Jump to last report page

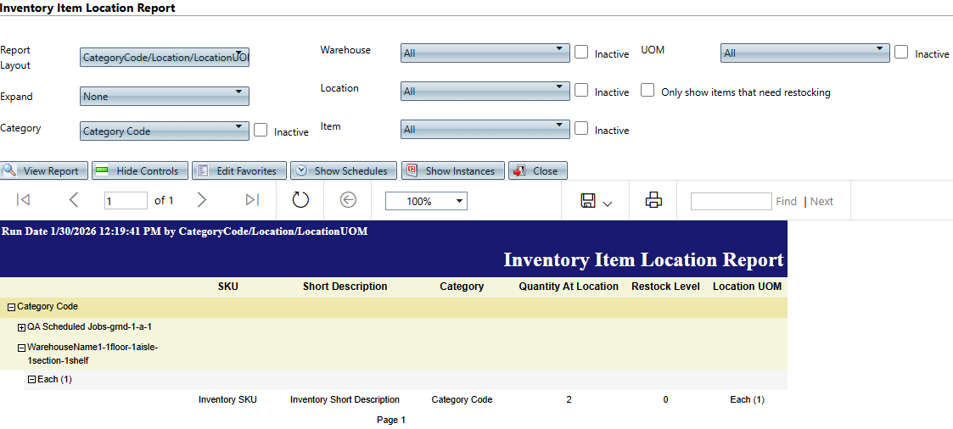(252, 200)
